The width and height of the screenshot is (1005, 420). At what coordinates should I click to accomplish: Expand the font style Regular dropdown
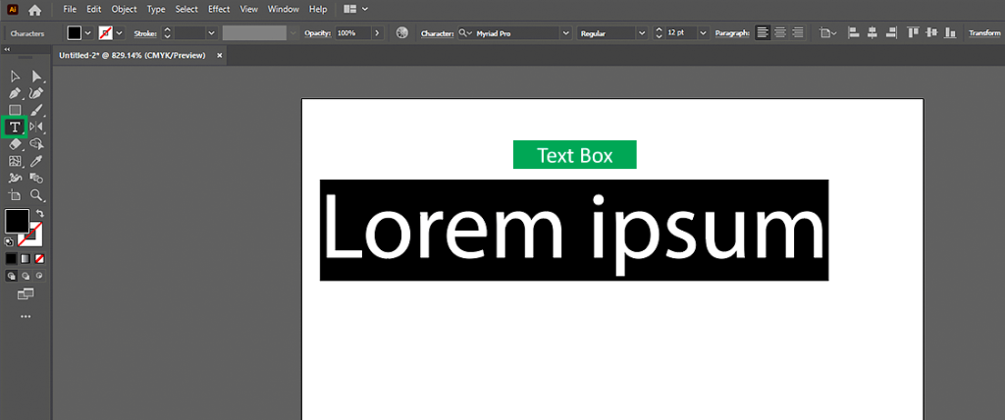point(642,32)
